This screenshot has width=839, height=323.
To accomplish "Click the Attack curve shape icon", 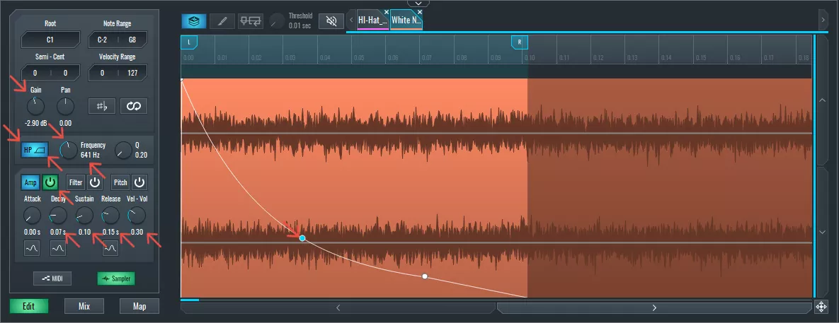I will (x=32, y=247).
